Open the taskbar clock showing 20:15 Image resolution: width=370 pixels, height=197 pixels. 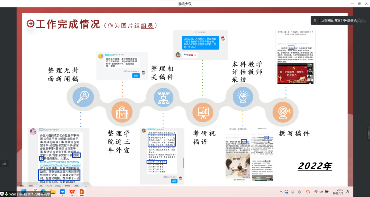pyautogui.click(x=340, y=191)
